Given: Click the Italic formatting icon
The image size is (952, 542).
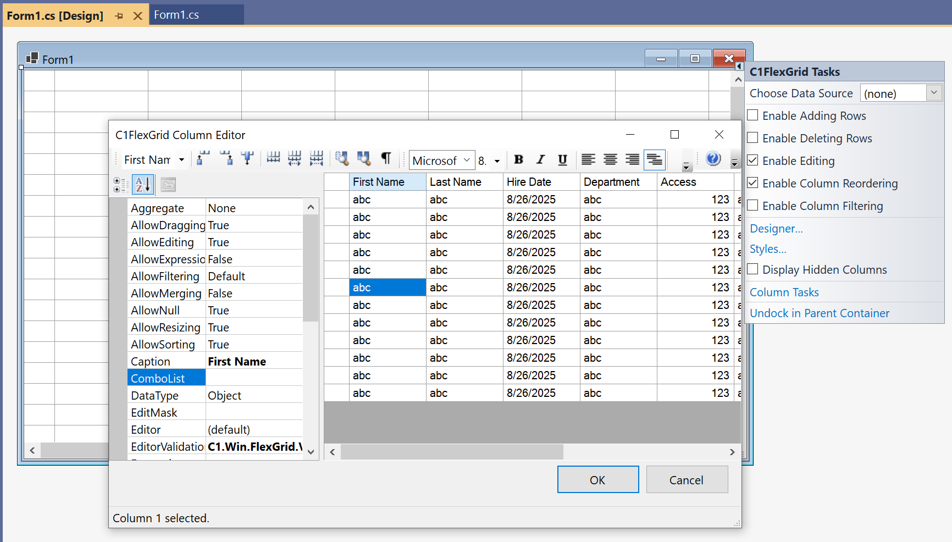Looking at the screenshot, I should click(540, 159).
